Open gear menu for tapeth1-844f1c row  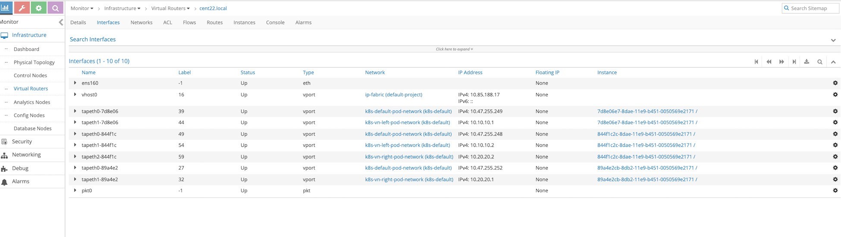pyautogui.click(x=835, y=145)
